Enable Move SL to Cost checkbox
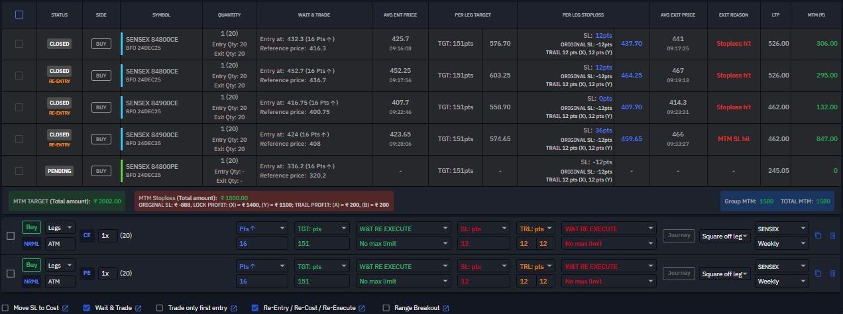The image size is (843, 314). click(6, 308)
